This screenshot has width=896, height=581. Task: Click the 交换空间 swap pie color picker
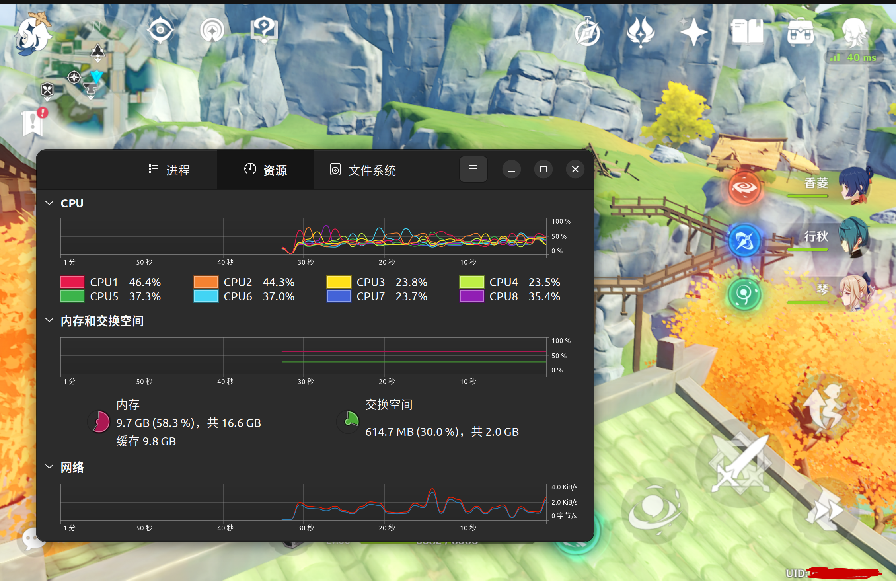[x=349, y=421]
